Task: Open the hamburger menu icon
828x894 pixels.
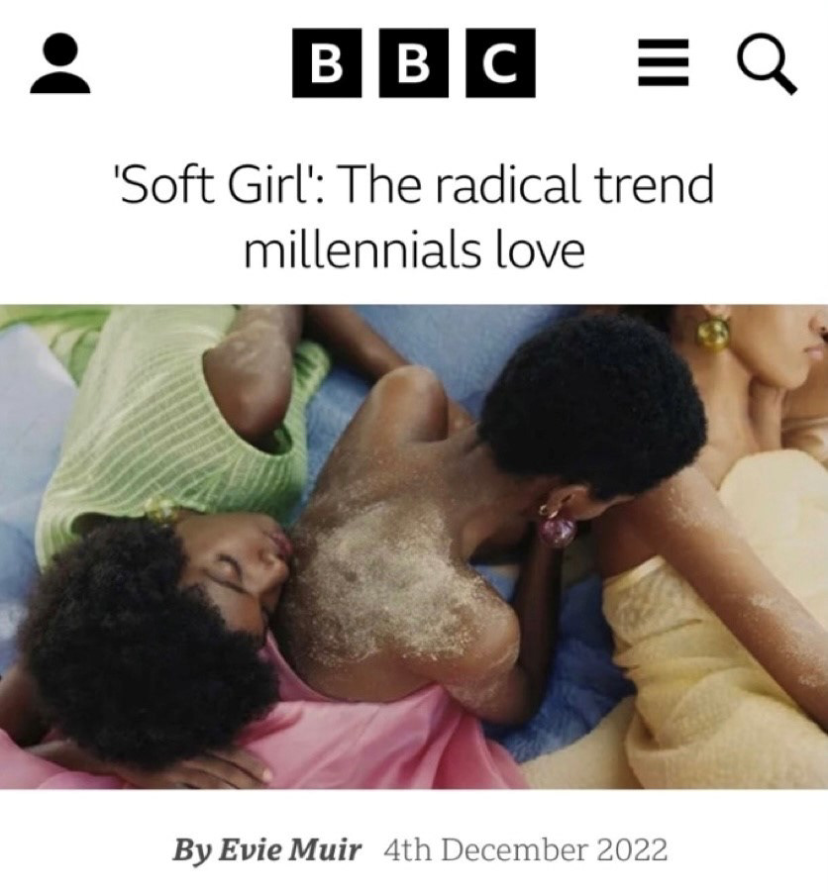Action: coord(663,62)
